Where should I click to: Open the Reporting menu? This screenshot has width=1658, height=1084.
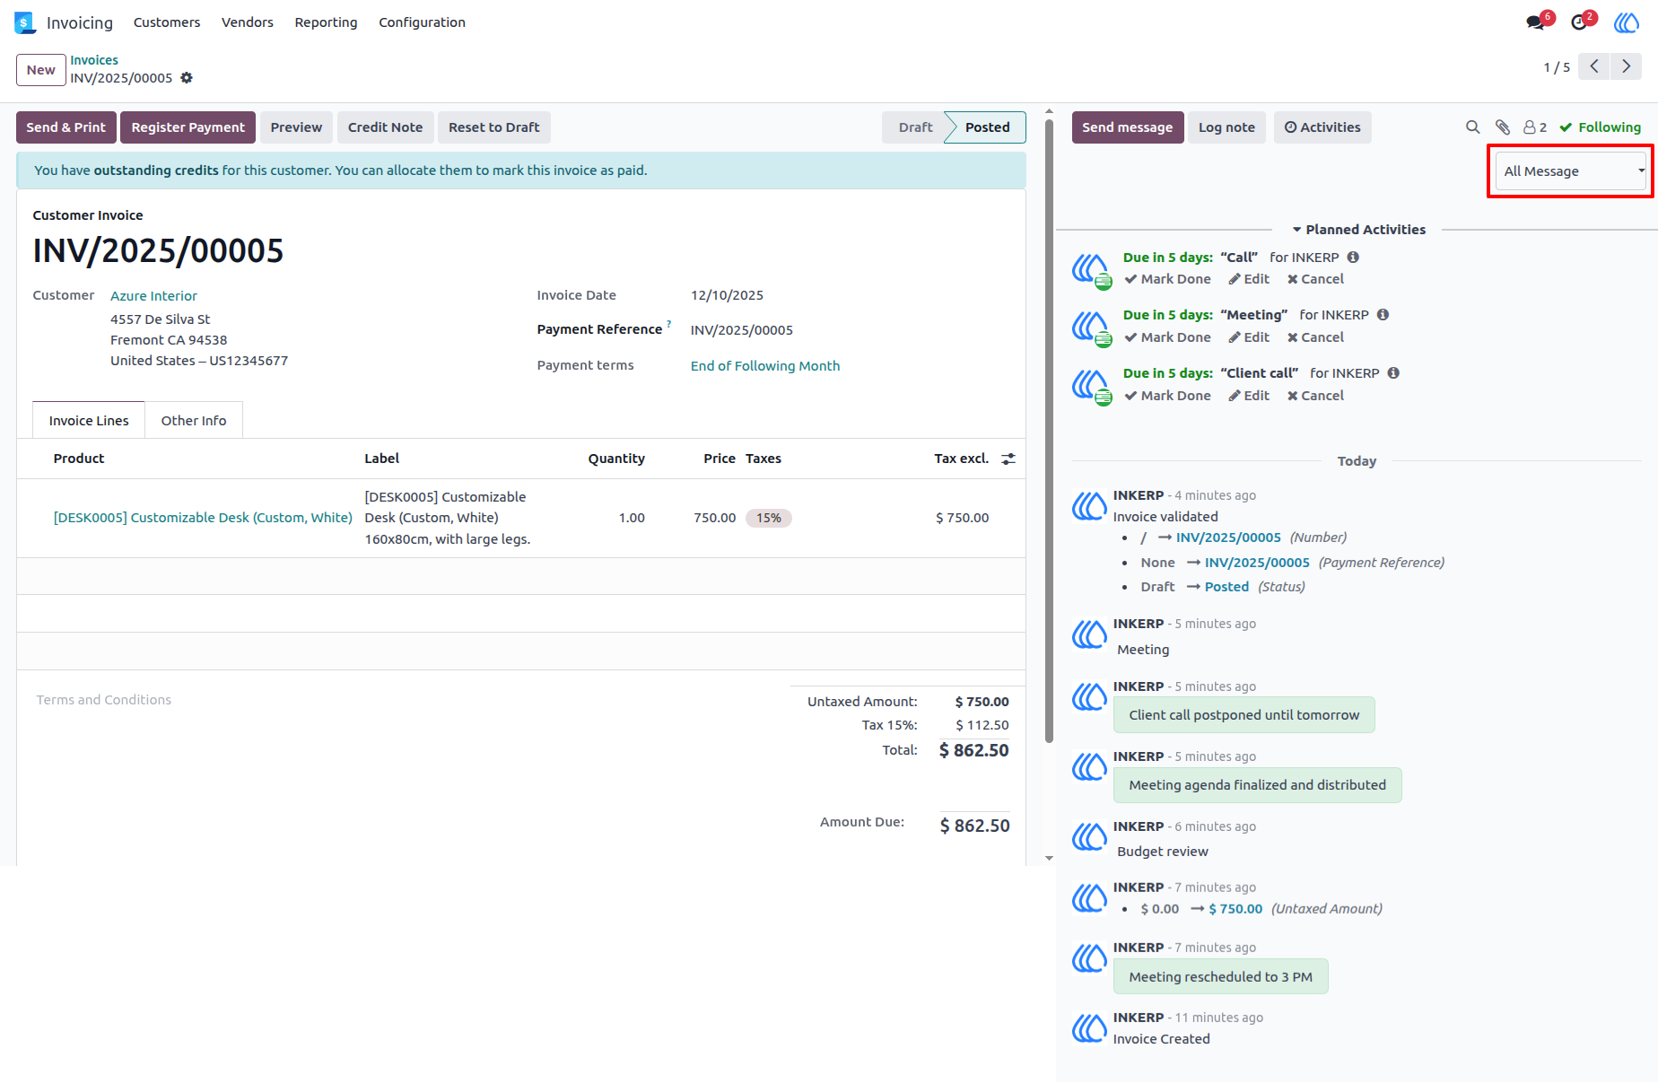tap(326, 22)
